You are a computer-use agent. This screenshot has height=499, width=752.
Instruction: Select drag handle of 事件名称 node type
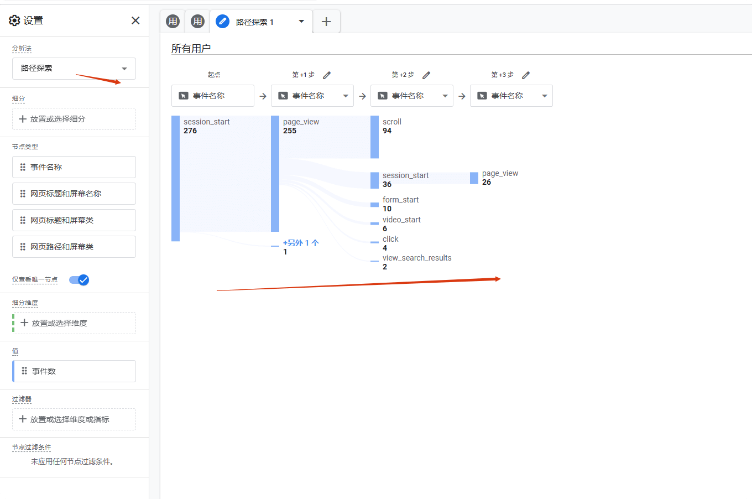coord(23,167)
